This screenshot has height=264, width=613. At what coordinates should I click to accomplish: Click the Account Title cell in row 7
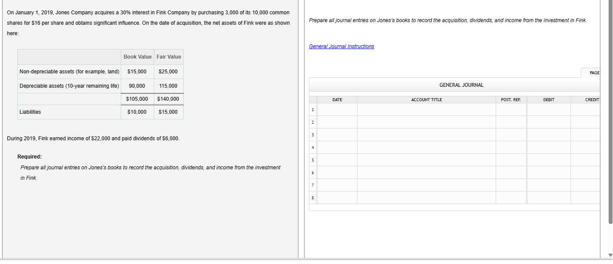coord(426,185)
